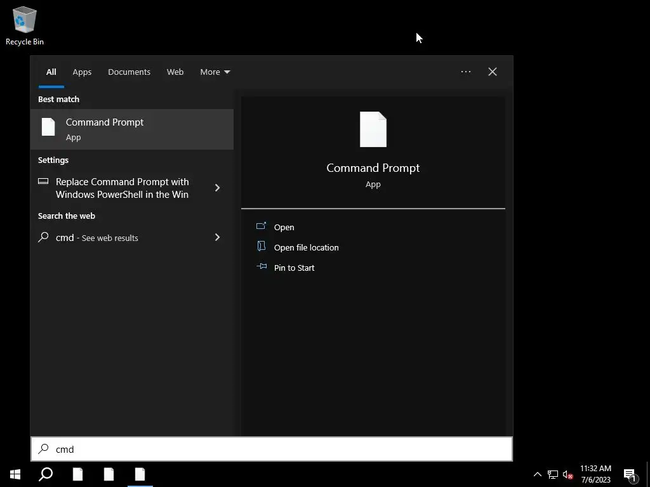Click the search box containing cmd

click(272, 450)
